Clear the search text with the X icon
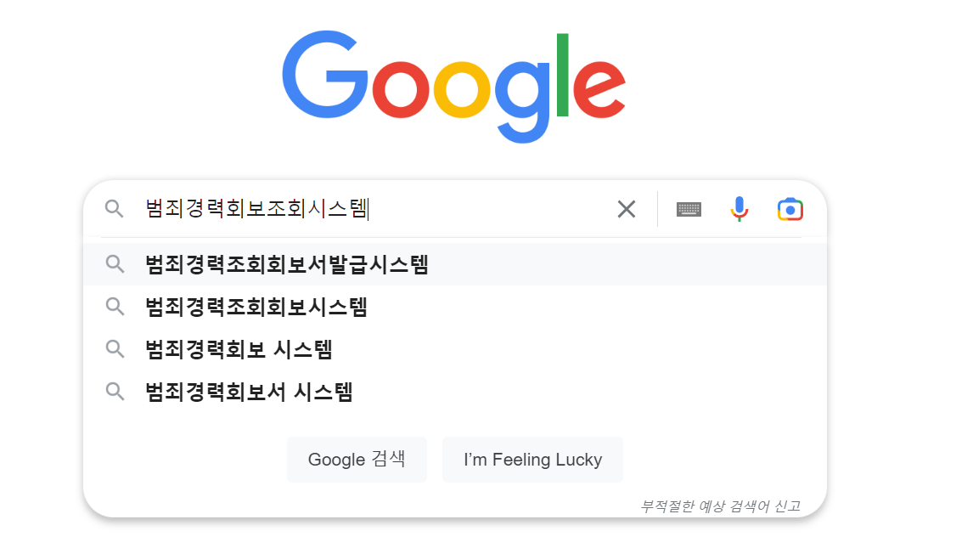Image resolution: width=956 pixels, height=548 pixels. coord(627,208)
